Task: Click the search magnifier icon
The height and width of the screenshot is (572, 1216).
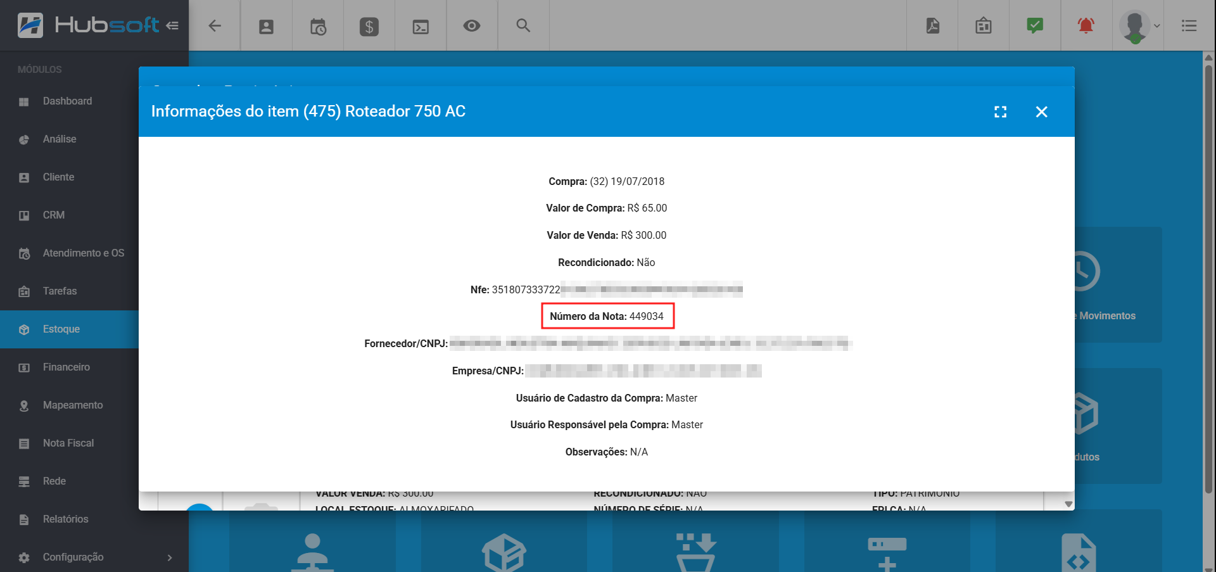Action: [523, 26]
